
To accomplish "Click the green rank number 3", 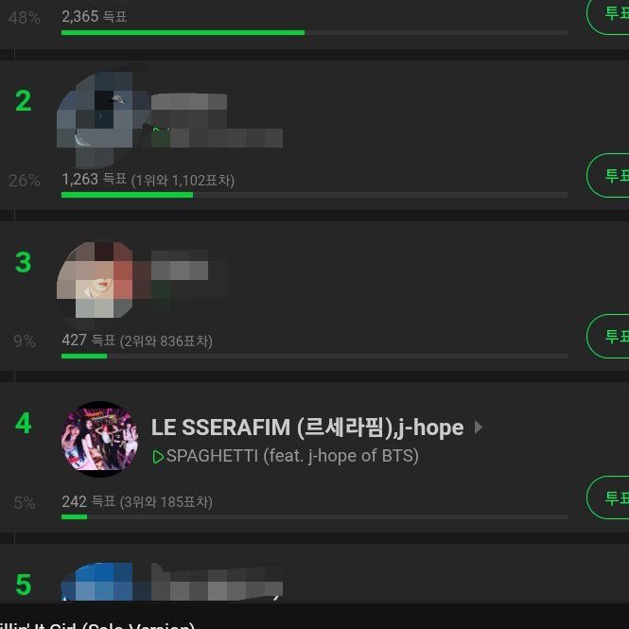I will [23, 262].
